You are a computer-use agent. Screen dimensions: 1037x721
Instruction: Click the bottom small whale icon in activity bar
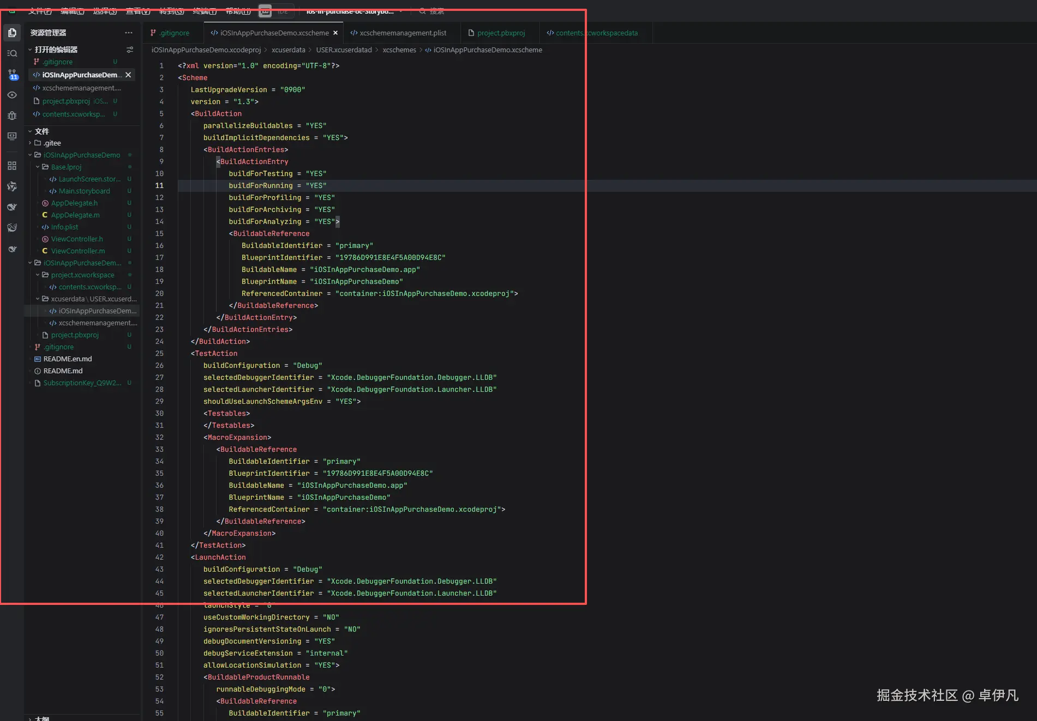pyautogui.click(x=12, y=249)
